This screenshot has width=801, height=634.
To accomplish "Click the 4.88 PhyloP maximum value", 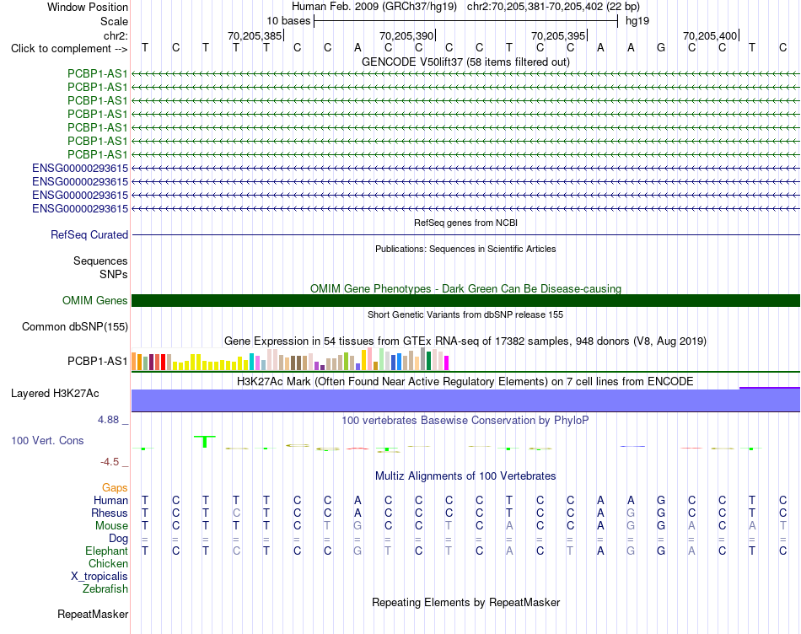I will pyautogui.click(x=108, y=419).
